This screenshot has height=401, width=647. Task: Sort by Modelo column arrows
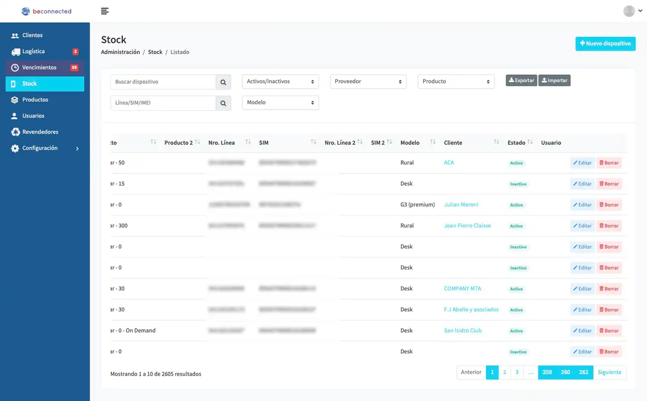(433, 142)
